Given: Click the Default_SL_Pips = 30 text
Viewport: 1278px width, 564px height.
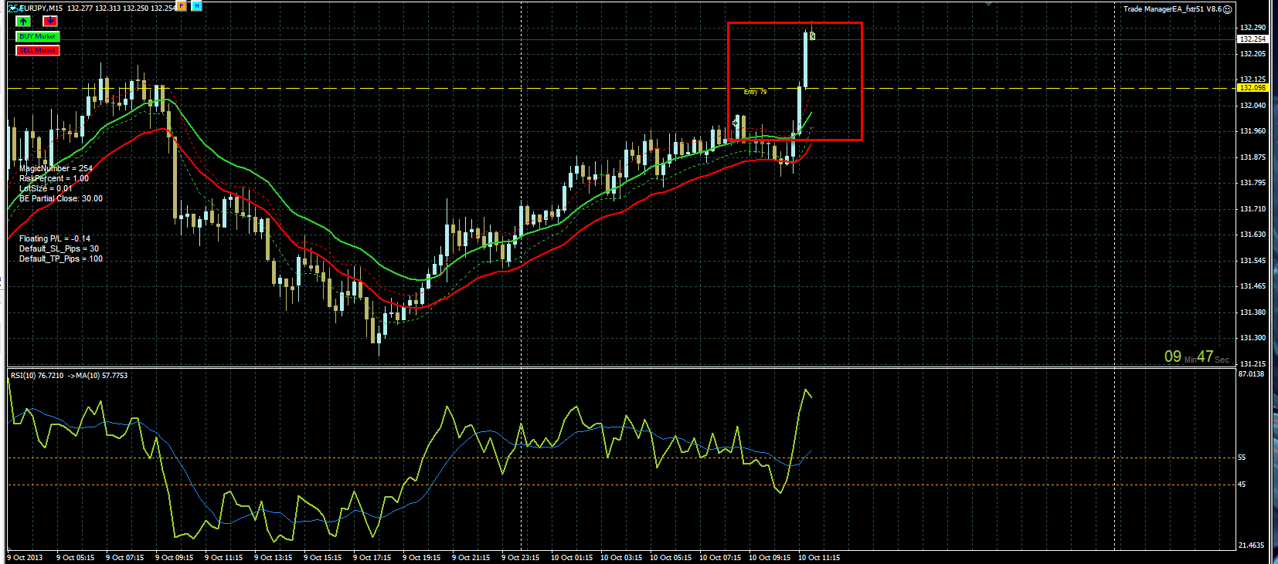Looking at the screenshot, I should click(x=59, y=248).
